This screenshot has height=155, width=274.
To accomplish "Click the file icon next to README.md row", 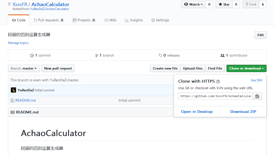I will 12,101.
